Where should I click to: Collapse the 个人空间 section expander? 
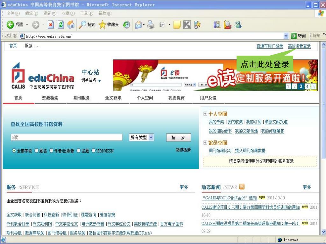tap(205, 114)
